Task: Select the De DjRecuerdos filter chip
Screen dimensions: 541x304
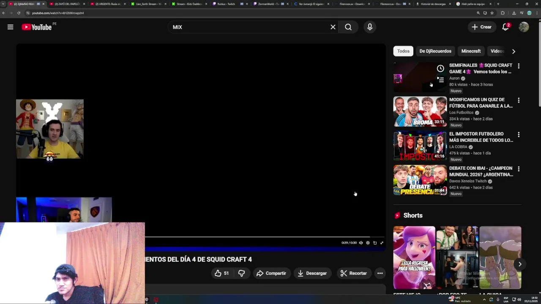Action: pyautogui.click(x=435, y=51)
